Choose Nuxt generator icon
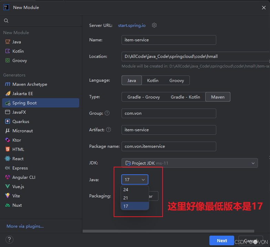The width and height of the screenshot is (270, 247). 8,205
